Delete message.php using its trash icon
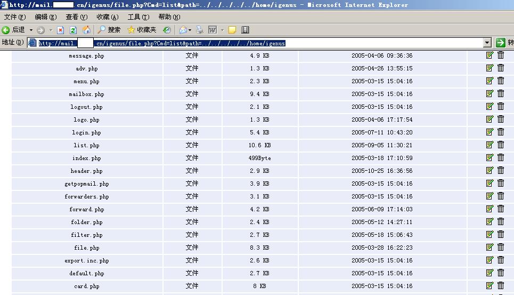Image resolution: width=514 pixels, height=295 pixels. pos(501,55)
